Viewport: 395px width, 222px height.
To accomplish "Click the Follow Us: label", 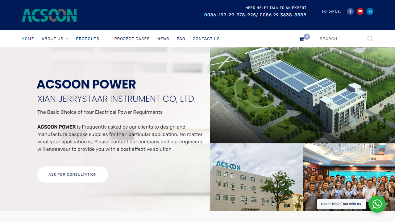I will (331, 11).
